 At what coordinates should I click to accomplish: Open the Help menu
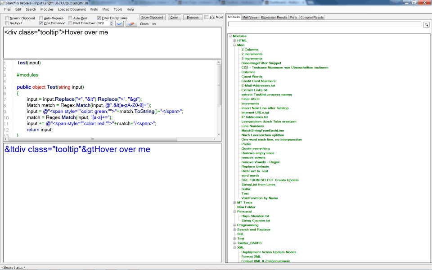[130, 9]
